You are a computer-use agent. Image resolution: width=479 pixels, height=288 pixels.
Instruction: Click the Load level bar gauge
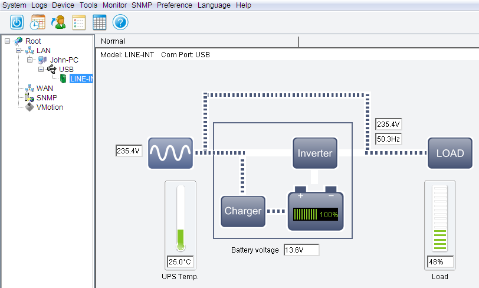tap(440, 218)
